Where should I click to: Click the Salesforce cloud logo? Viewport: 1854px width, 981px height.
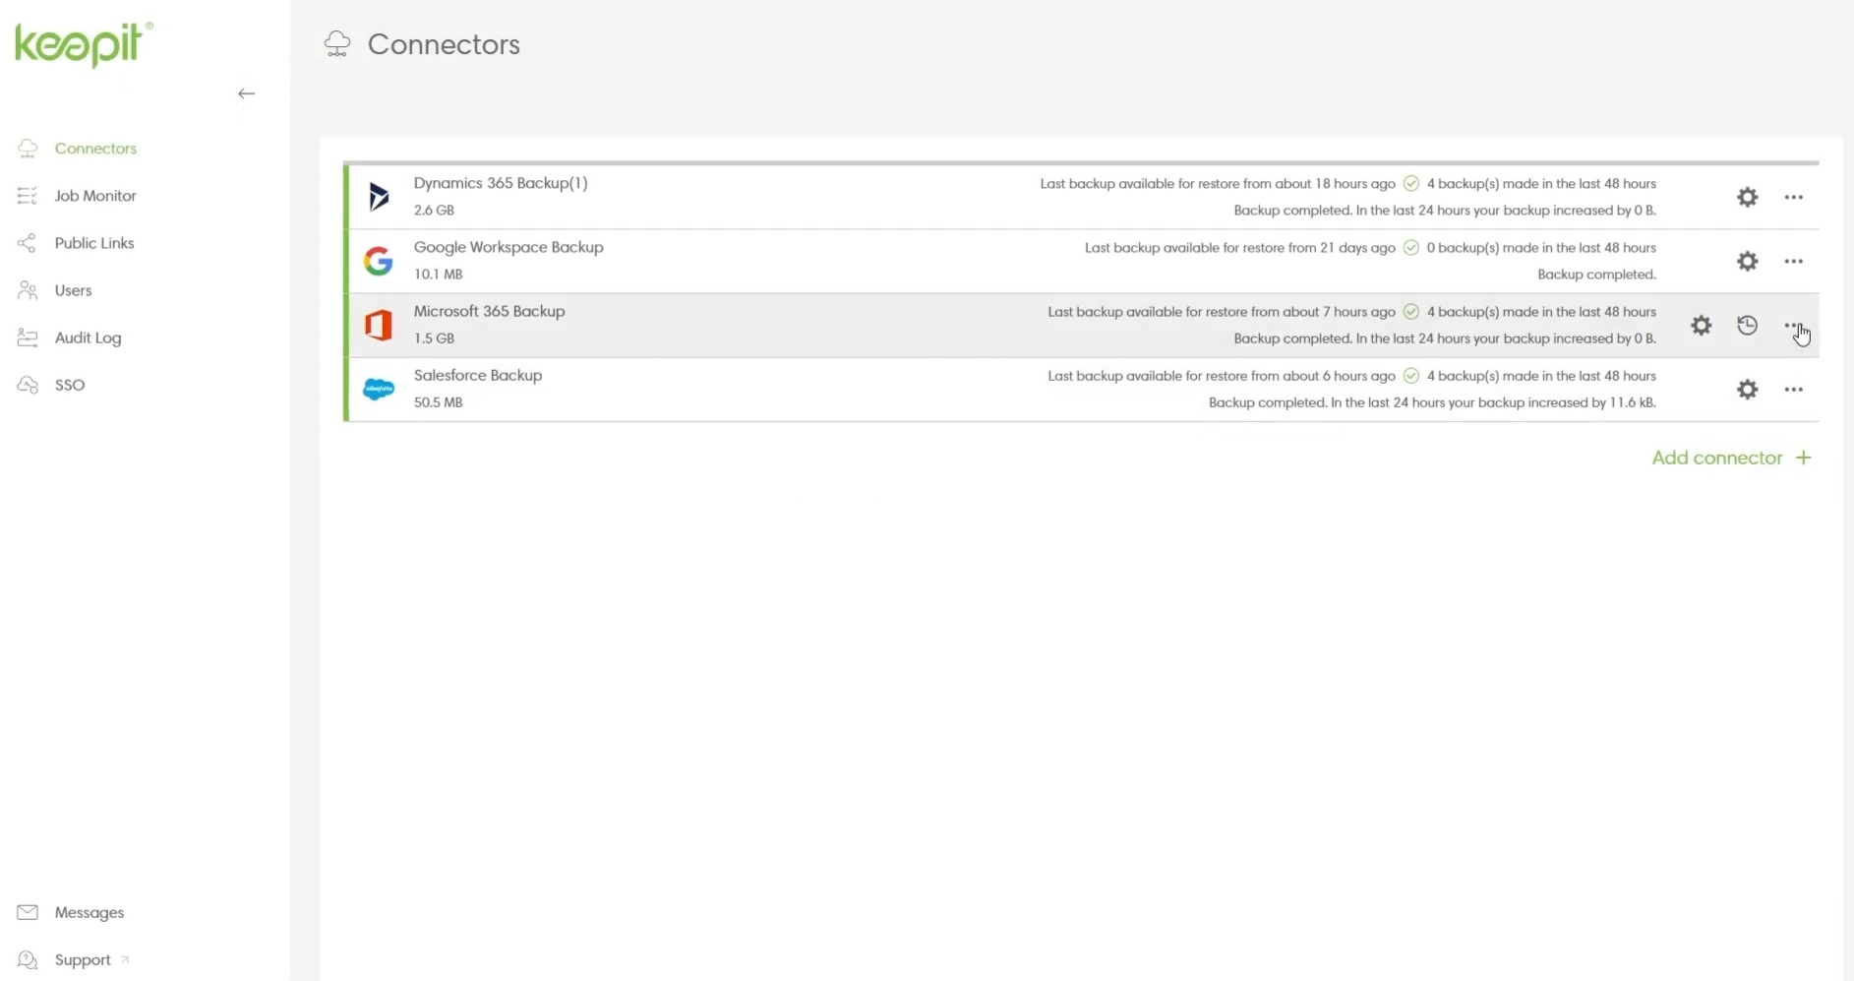click(379, 389)
